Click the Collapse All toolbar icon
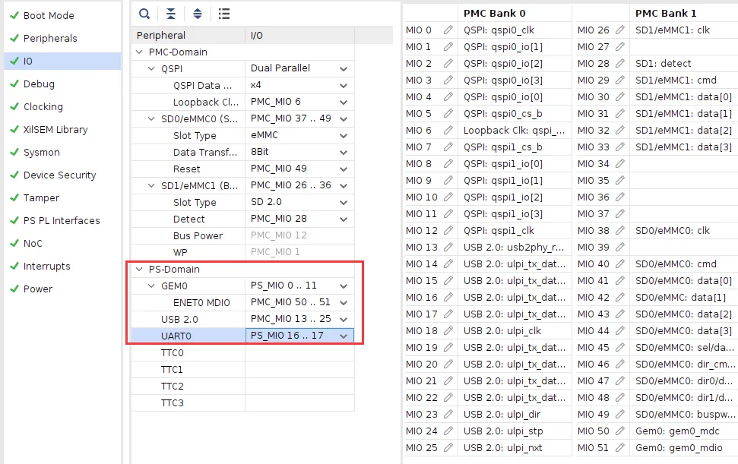 click(171, 14)
